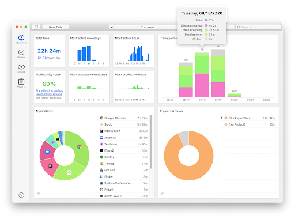Click the help question mark icon
The image size is (295, 219).
click(21, 195)
